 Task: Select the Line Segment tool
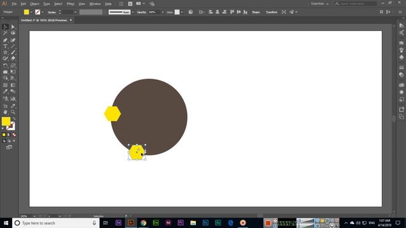(13, 46)
